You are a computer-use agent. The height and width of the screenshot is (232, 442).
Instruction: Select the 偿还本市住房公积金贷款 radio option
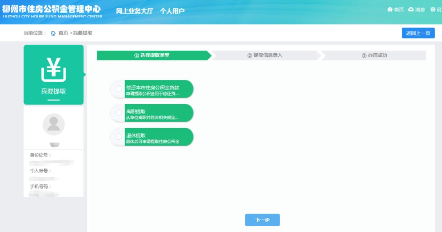119,89
